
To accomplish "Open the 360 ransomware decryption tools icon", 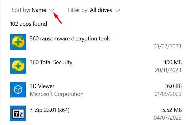I will point(18,42).
